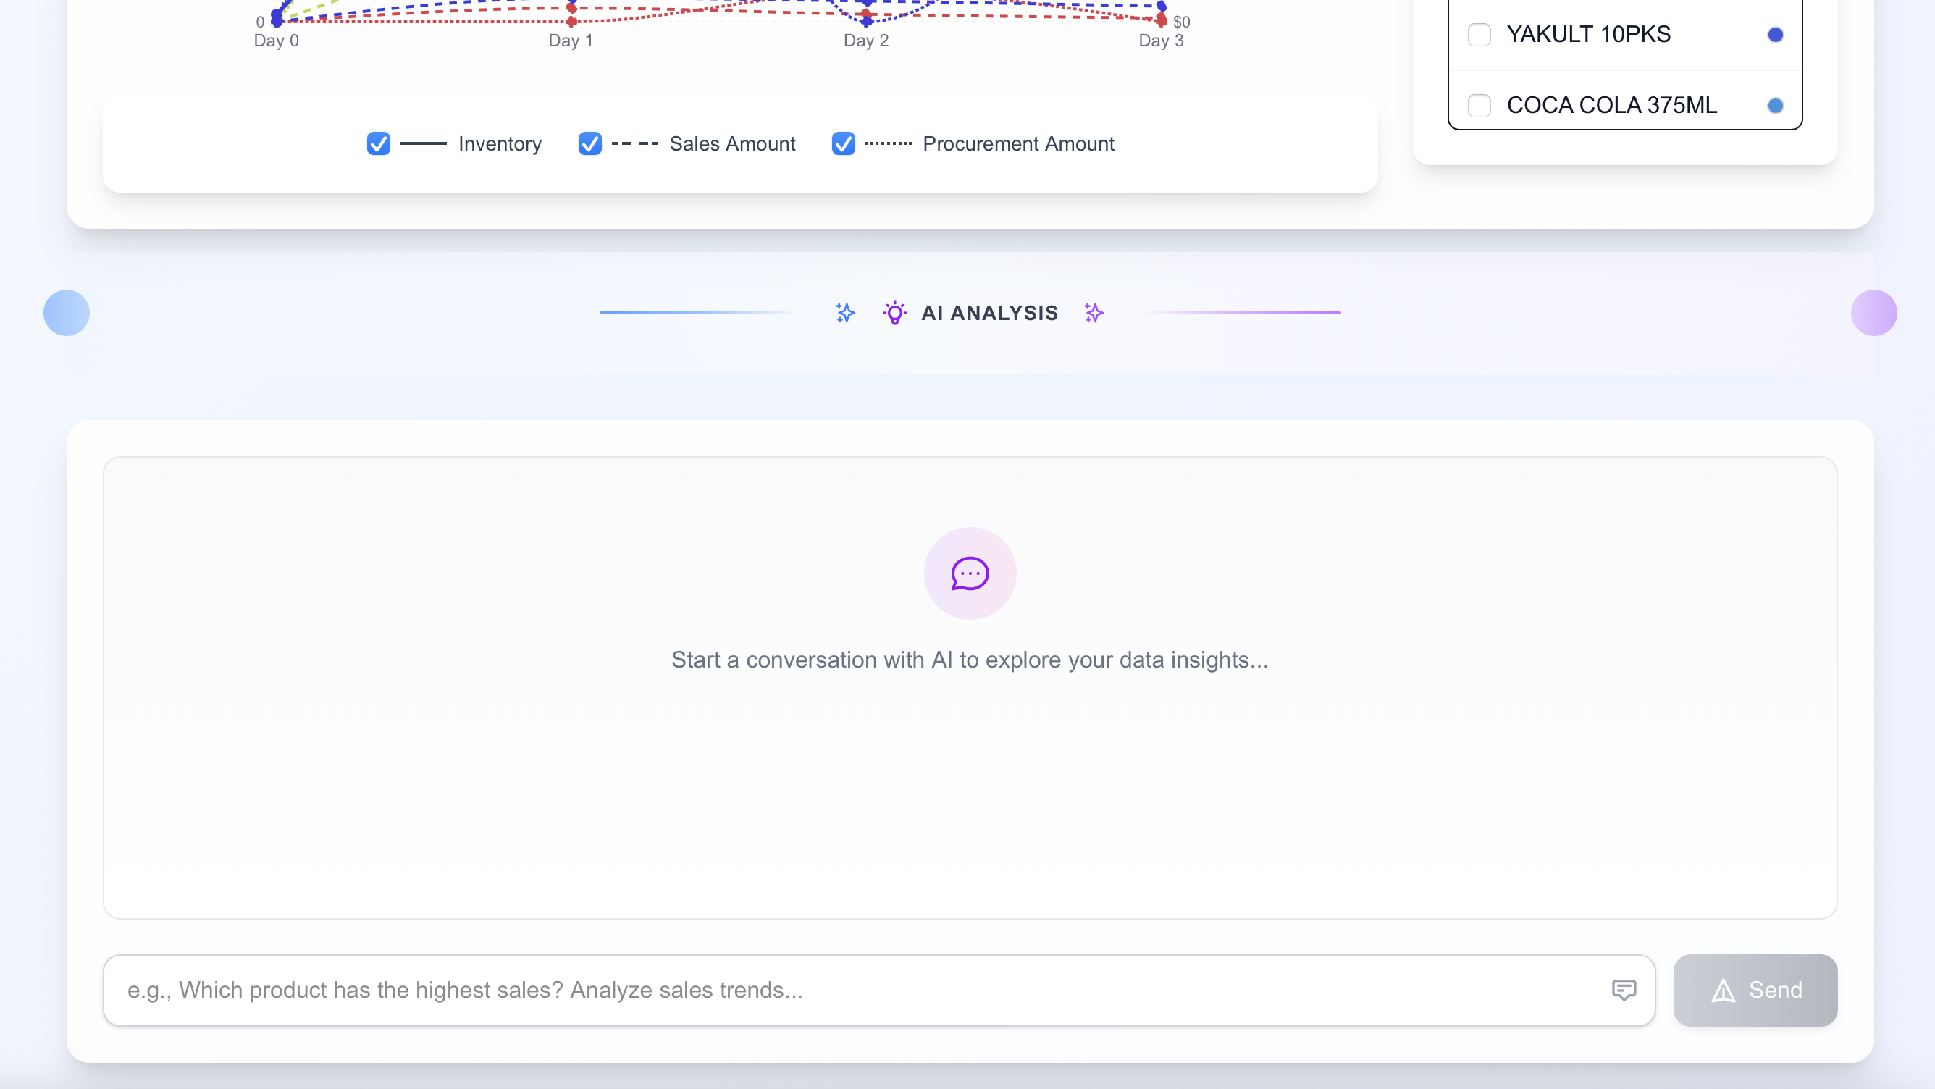Toggle the Sales Amount checkbox
Screen dimensions: 1935x1089
click(x=589, y=143)
